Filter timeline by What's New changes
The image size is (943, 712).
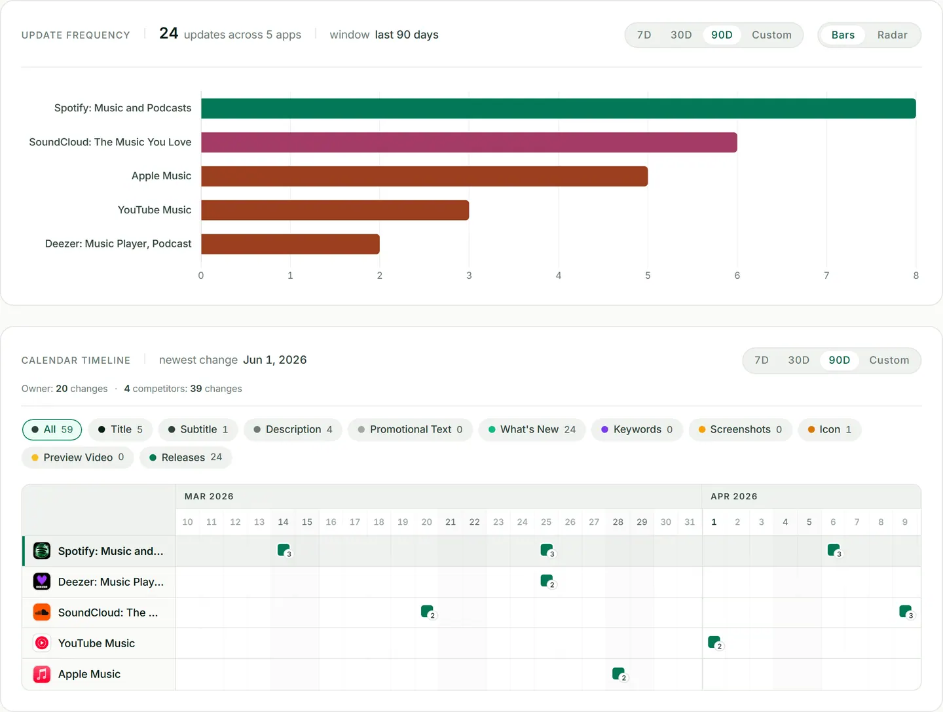click(532, 430)
